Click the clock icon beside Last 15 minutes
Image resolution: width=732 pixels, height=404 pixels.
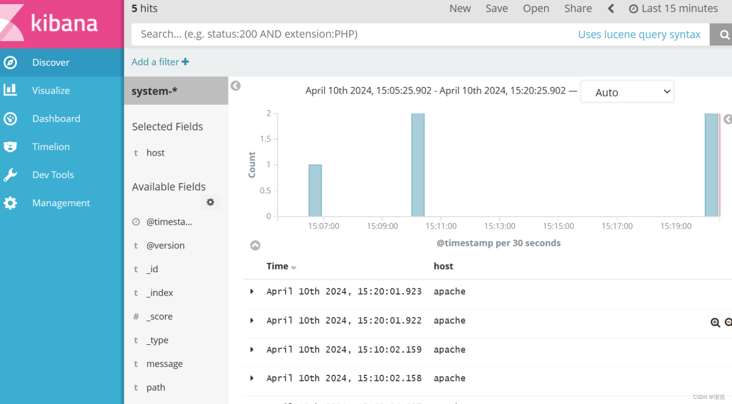coord(634,9)
